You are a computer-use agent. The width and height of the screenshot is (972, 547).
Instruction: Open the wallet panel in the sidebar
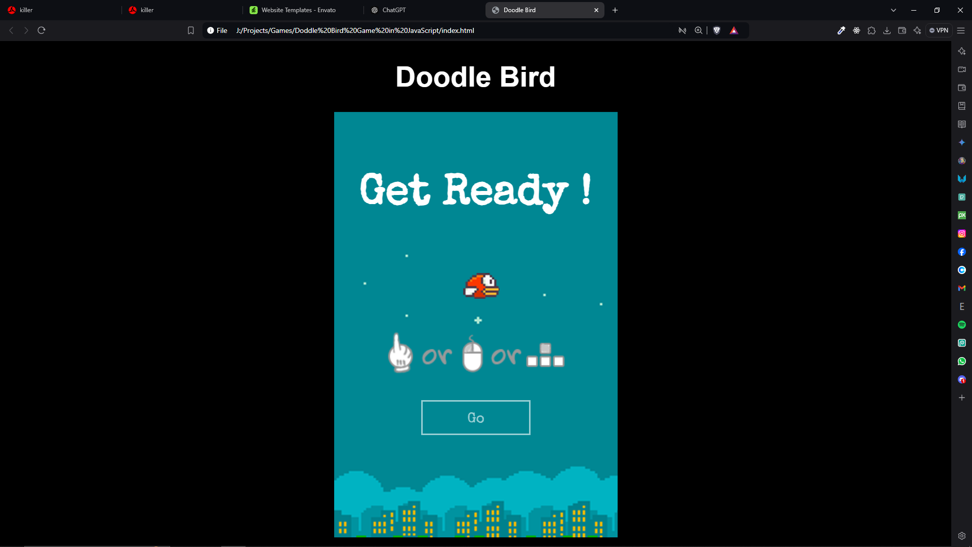click(962, 88)
